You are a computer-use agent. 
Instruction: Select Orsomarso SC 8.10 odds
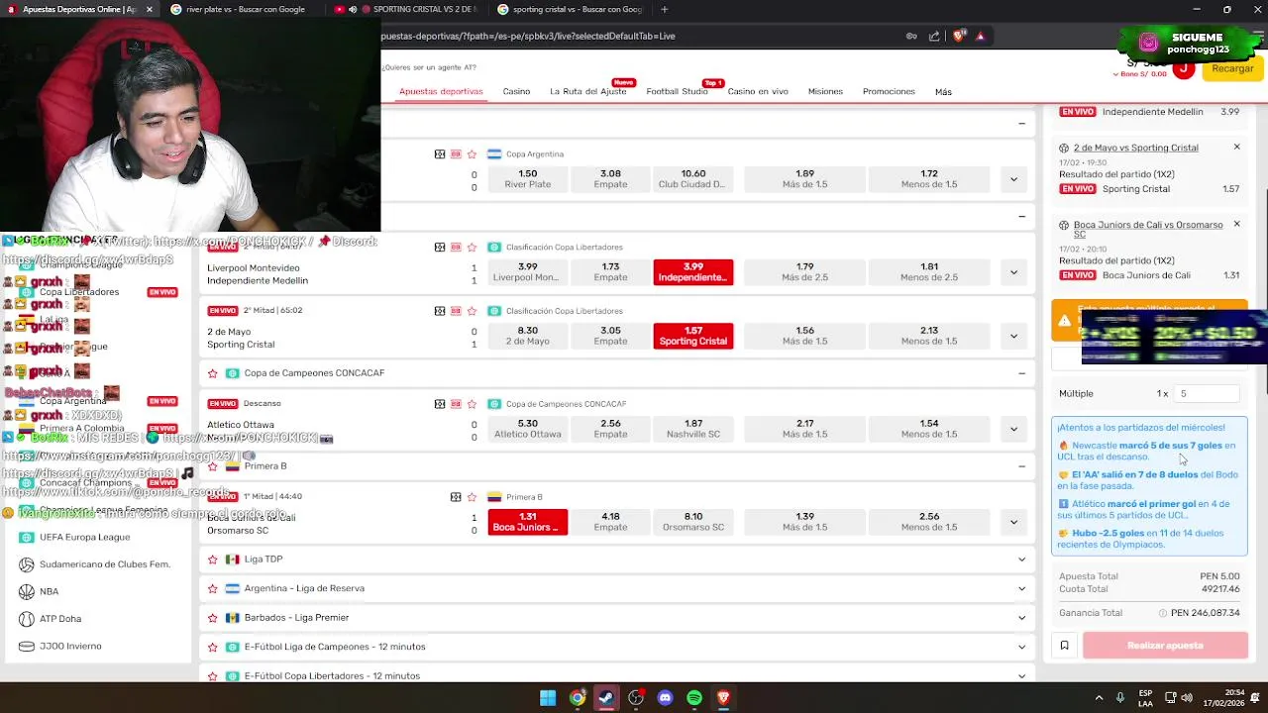tap(693, 522)
